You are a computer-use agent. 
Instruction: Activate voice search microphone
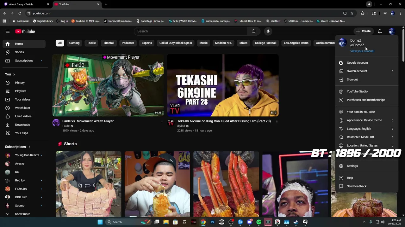coord(268,31)
